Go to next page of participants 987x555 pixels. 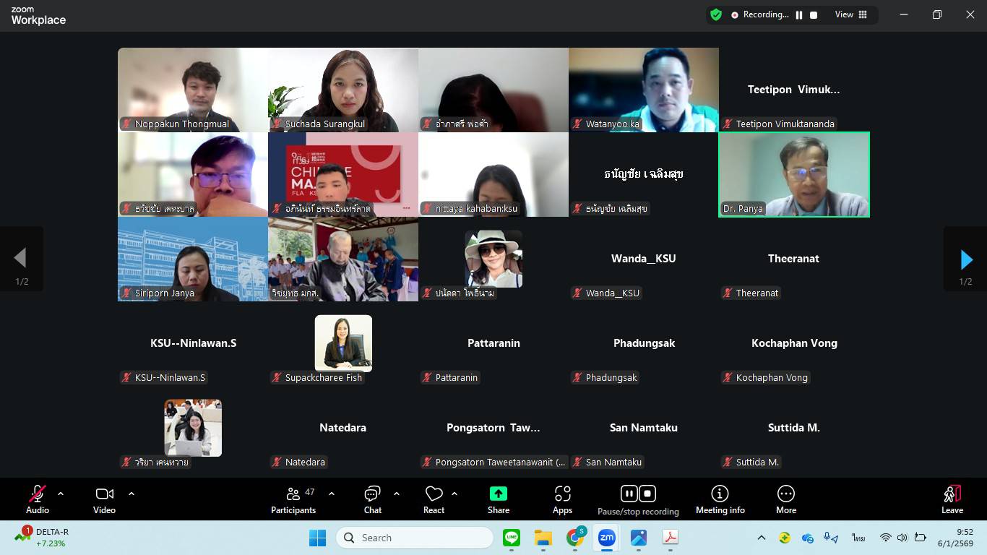965,259
